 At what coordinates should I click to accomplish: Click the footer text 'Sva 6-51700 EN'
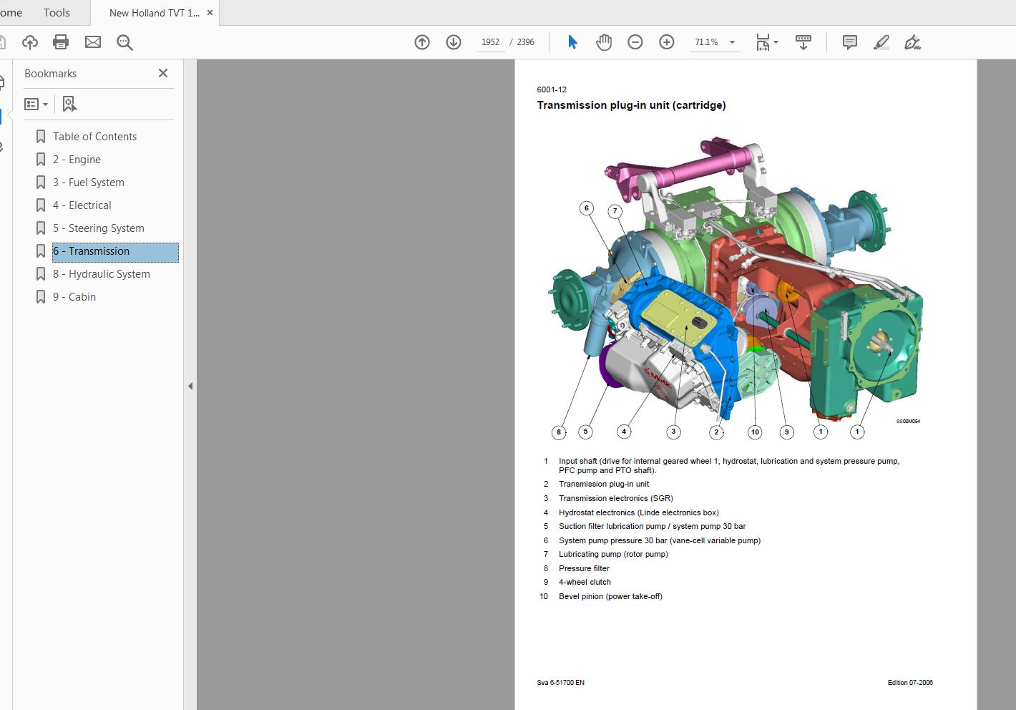(x=560, y=683)
